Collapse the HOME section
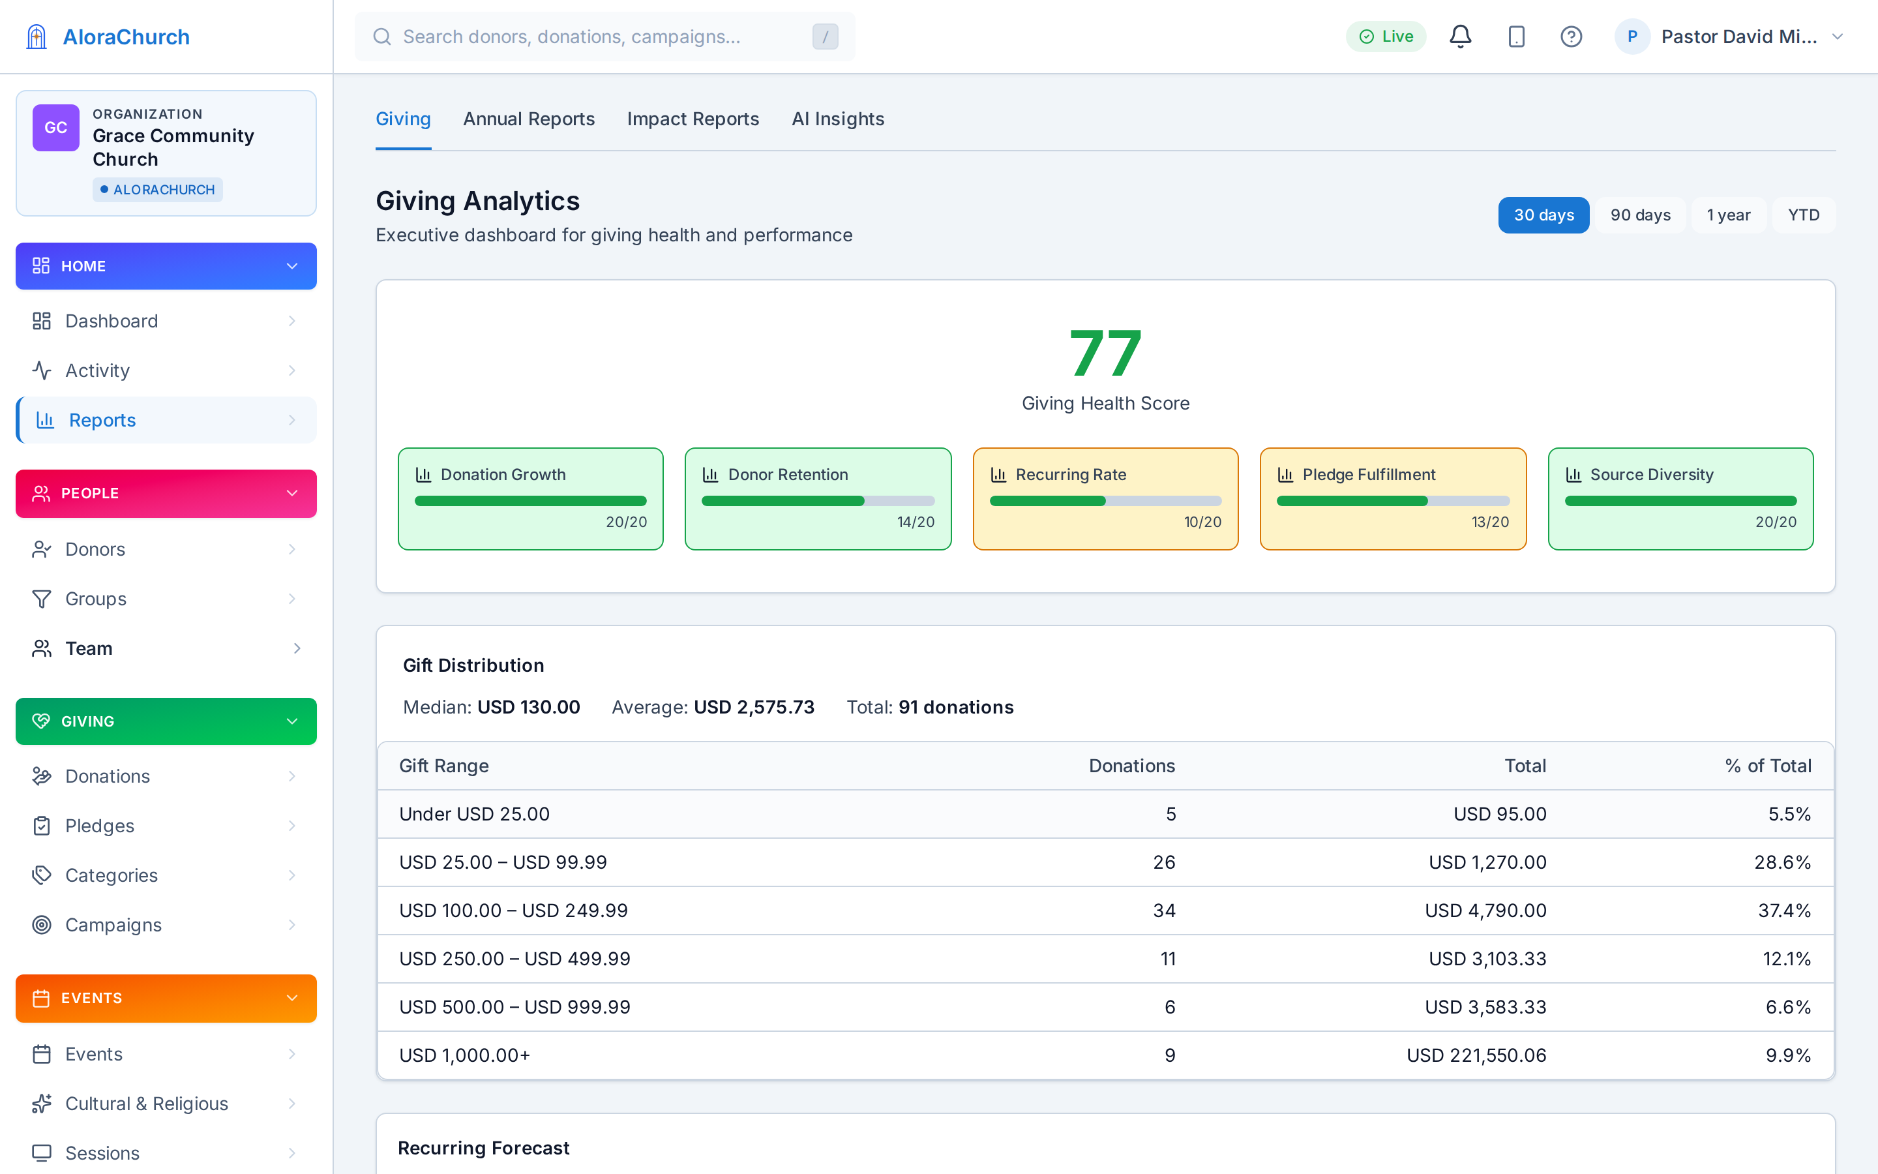Screen dimensions: 1878x1174 (x=166, y=266)
